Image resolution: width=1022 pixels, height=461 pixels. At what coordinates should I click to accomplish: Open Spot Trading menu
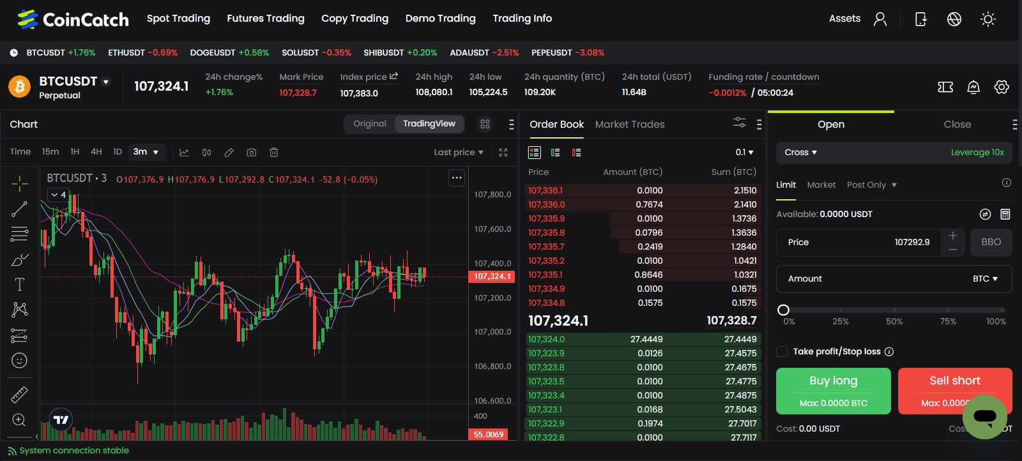178,19
